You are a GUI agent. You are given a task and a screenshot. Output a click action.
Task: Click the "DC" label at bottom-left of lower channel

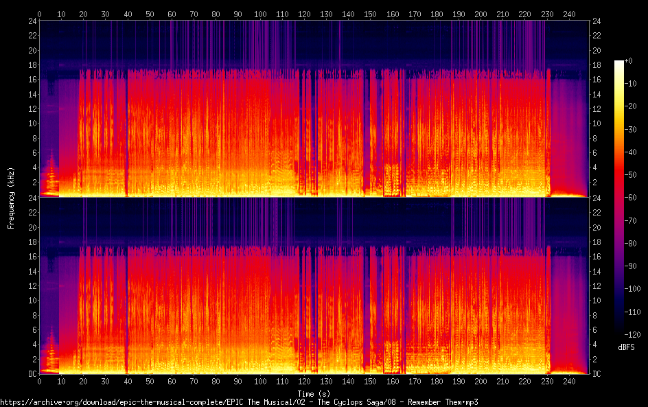coord(32,374)
